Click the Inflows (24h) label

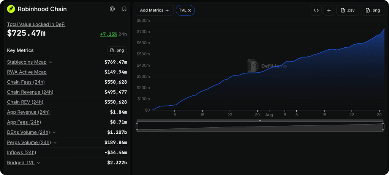click(x=22, y=153)
